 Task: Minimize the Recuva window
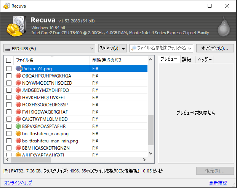point(192,6)
